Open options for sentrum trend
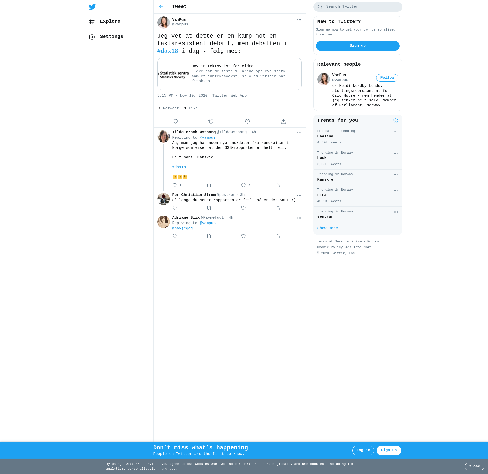The height and width of the screenshot is (474, 488). point(396,212)
